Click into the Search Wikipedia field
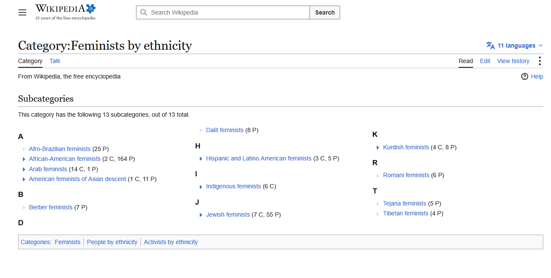551x278 pixels. click(x=223, y=12)
